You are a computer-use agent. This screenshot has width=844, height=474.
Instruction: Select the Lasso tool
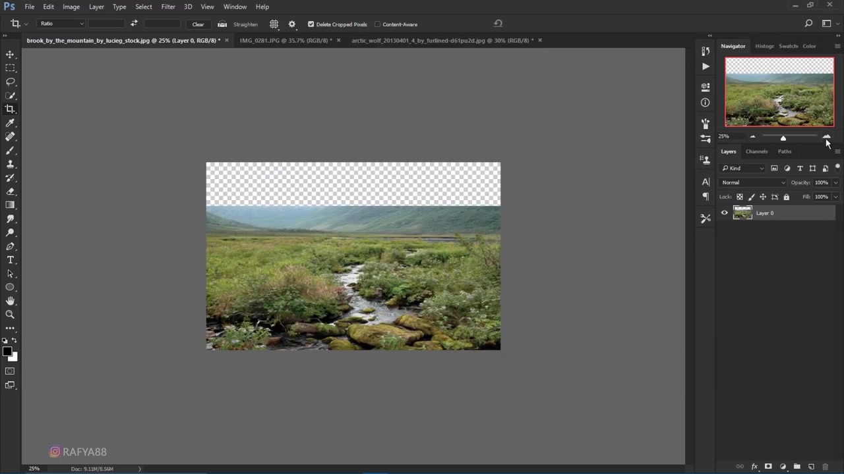pyautogui.click(x=10, y=82)
